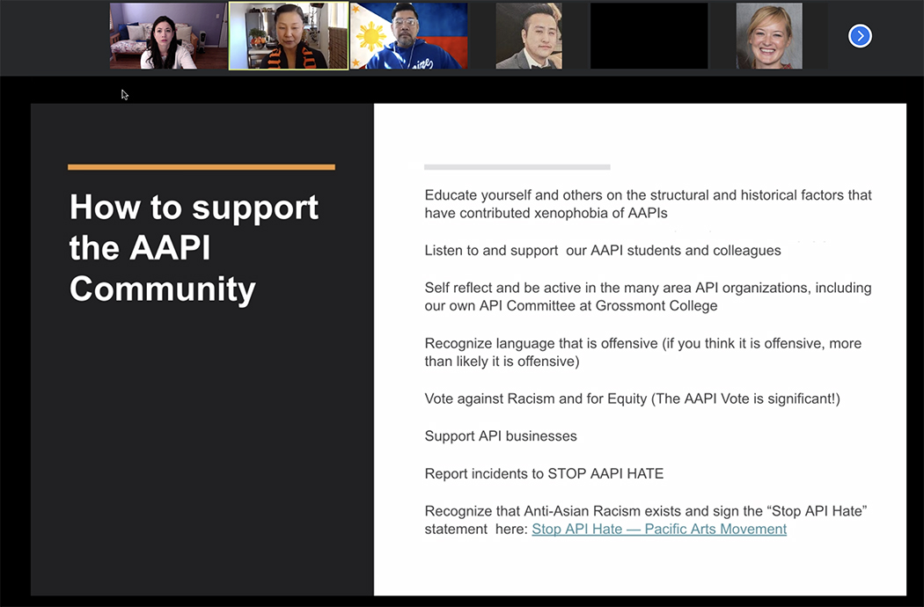
Task: Click the "Educate yourself and others" paragraph
Action: (648, 204)
